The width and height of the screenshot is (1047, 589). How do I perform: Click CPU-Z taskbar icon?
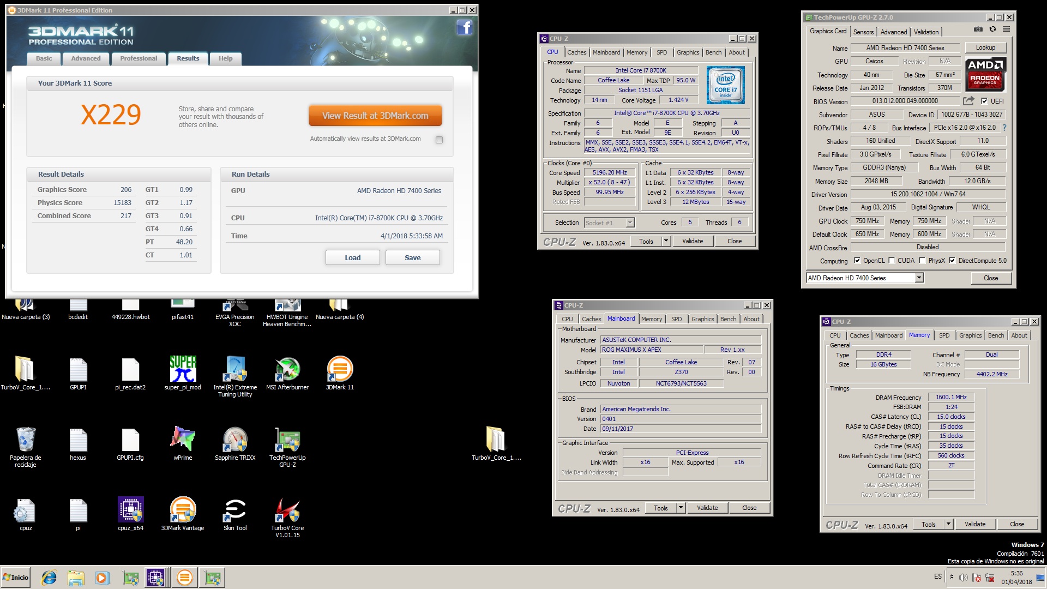pos(155,578)
